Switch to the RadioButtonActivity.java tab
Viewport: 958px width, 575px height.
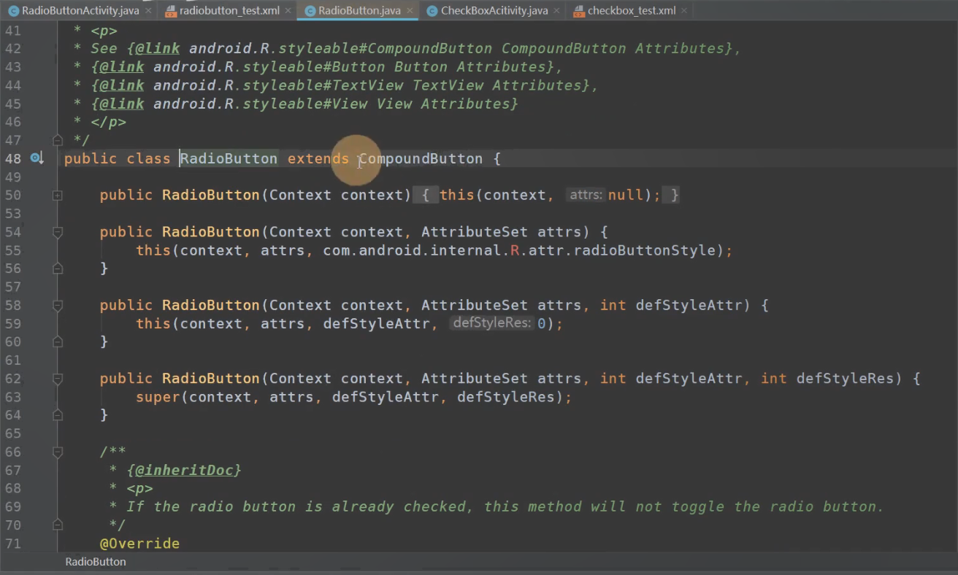[x=80, y=11]
